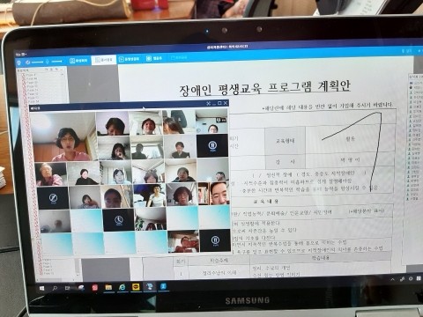Open the File menu dropdown at top left
423x317 pixels.
tap(21, 55)
